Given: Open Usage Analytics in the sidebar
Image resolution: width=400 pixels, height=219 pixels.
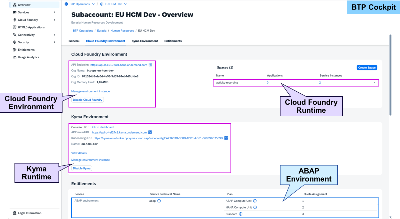Looking at the screenshot, I should [x=28, y=57].
